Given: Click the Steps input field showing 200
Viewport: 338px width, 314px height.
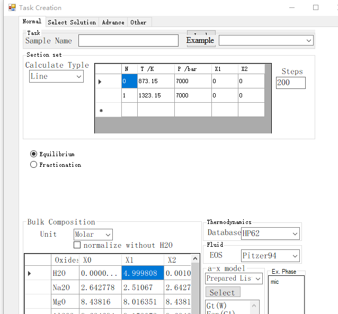Looking at the screenshot, I should click(x=290, y=83).
